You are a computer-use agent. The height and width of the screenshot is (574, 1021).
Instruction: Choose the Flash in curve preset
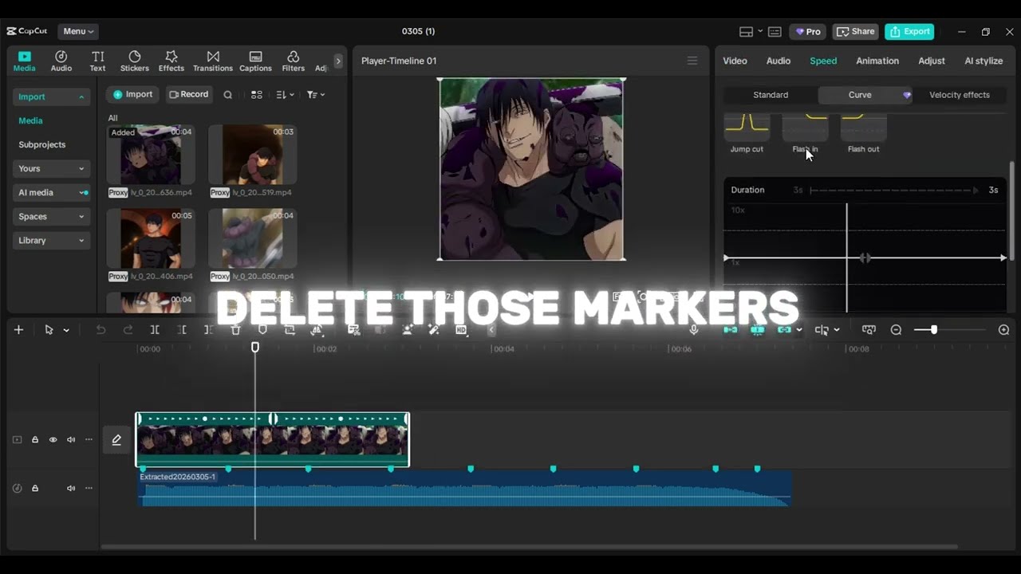[x=805, y=134]
